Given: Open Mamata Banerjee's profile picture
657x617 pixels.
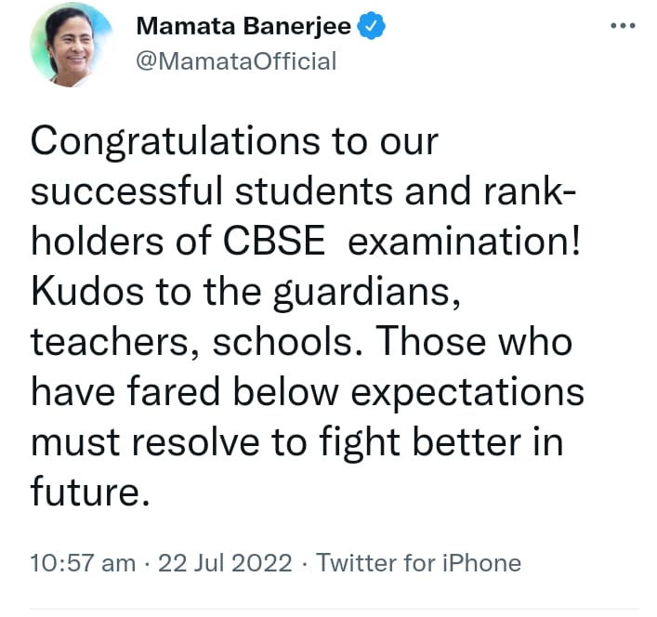Looking at the screenshot, I should click(x=72, y=46).
